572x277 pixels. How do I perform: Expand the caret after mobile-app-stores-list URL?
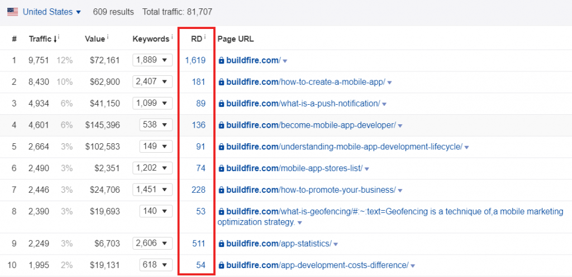[x=366, y=169]
